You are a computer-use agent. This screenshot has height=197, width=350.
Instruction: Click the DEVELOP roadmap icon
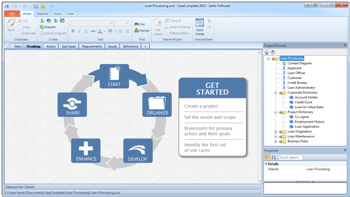point(138,151)
